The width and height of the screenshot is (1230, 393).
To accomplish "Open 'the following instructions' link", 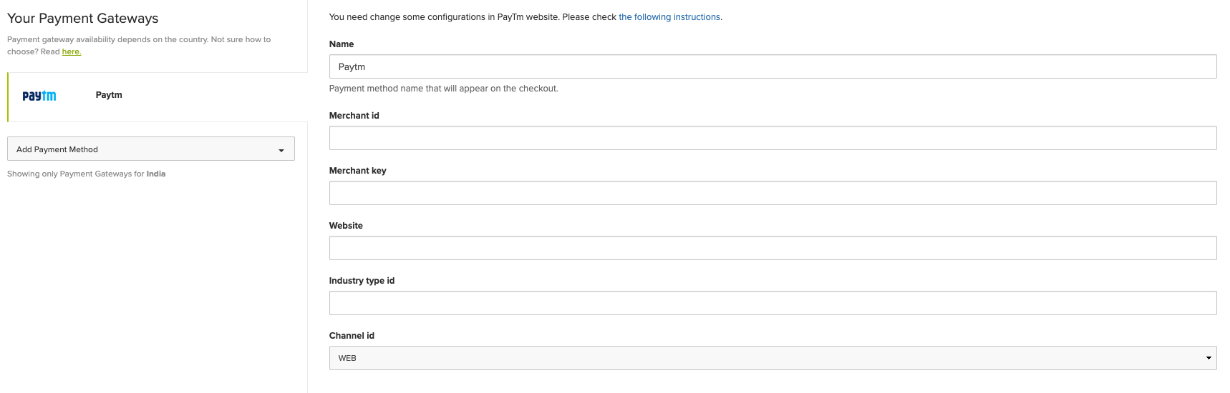I will (x=669, y=17).
